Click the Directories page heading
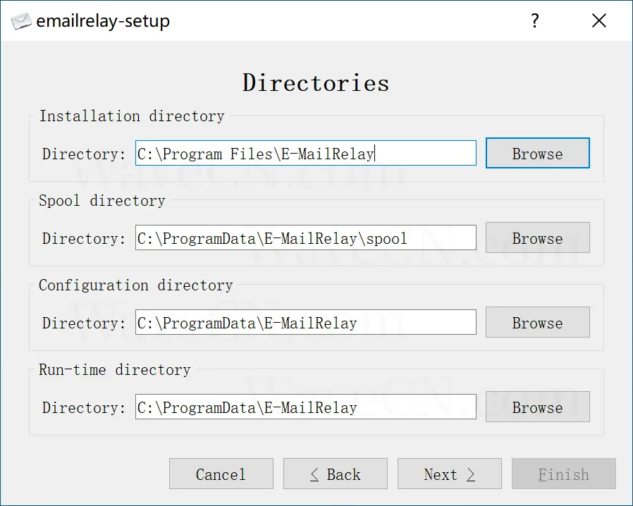This screenshot has height=506, width=633. coord(316,82)
